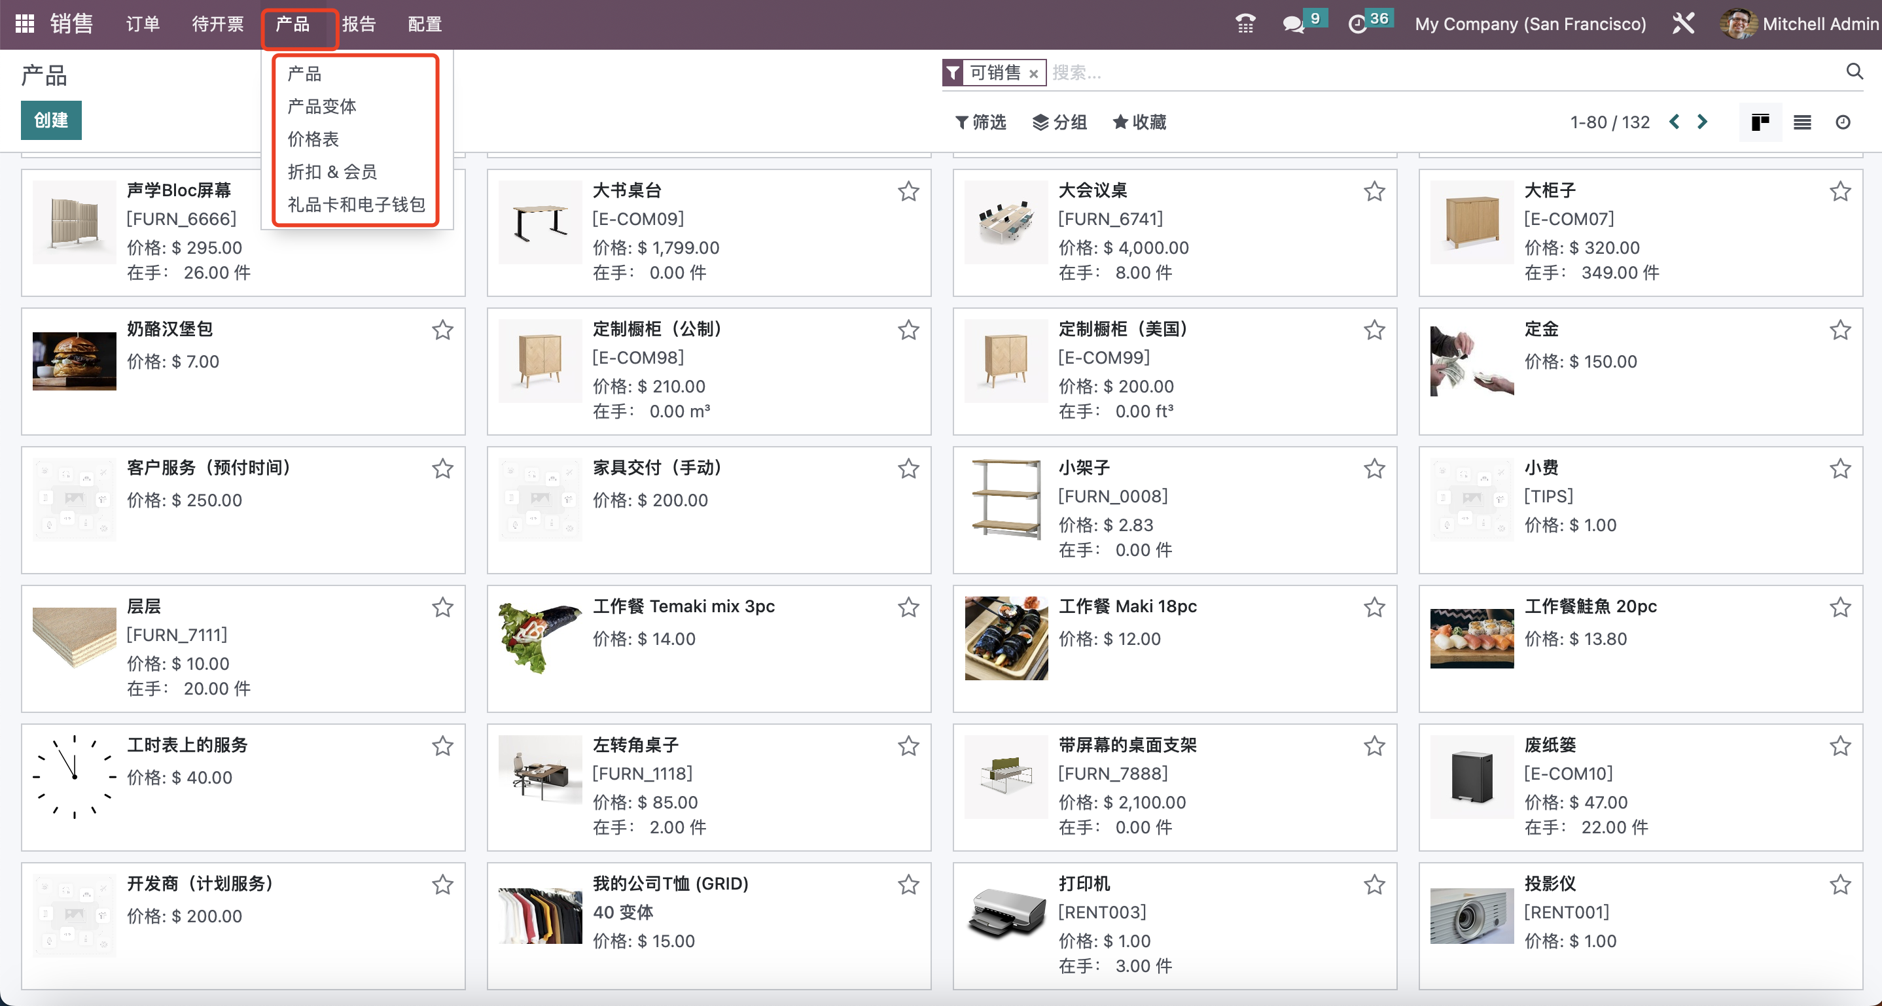Mark 小费 as favorite
This screenshot has width=1882, height=1006.
pos(1839,469)
